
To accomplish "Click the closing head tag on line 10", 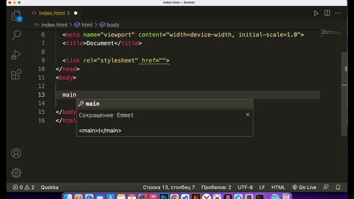I will (x=67, y=69).
